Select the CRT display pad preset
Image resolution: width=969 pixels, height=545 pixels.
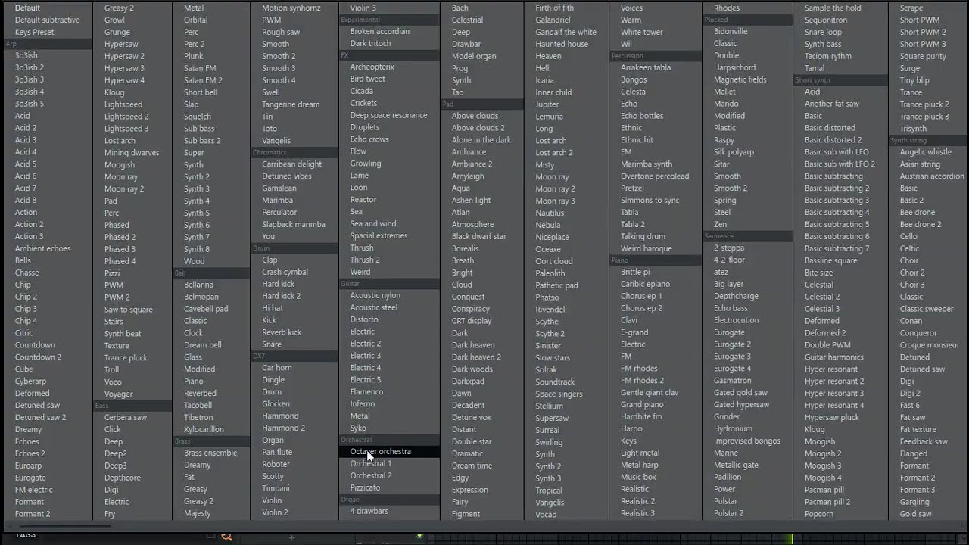coord(472,321)
